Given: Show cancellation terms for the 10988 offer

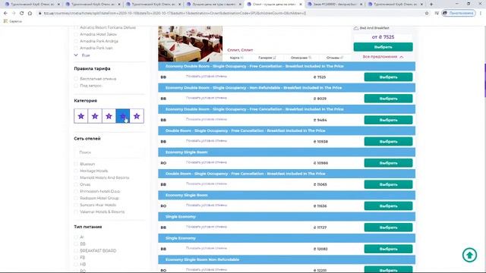Looking at the screenshot, I should pyautogui.click(x=206, y=162).
